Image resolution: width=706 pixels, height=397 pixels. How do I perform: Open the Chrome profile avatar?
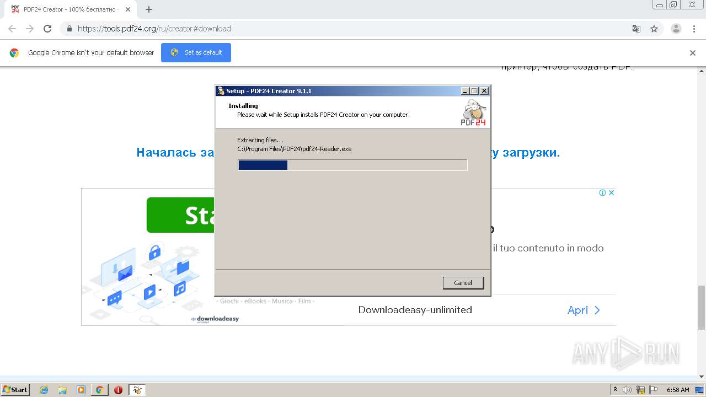click(676, 29)
